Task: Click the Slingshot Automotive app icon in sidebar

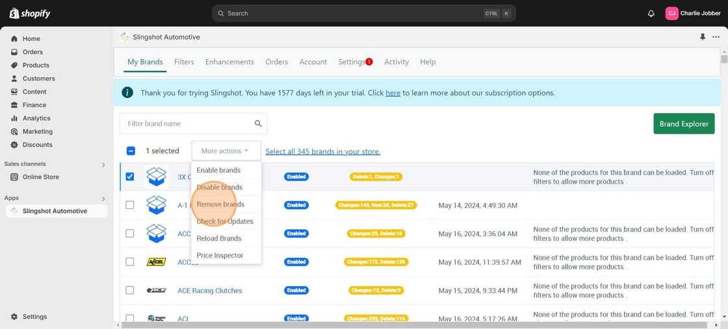Action: [14, 211]
